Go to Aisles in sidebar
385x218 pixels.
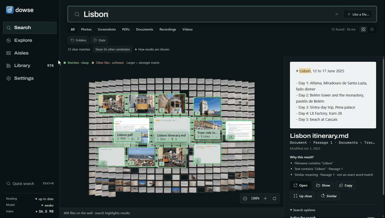pos(30,53)
